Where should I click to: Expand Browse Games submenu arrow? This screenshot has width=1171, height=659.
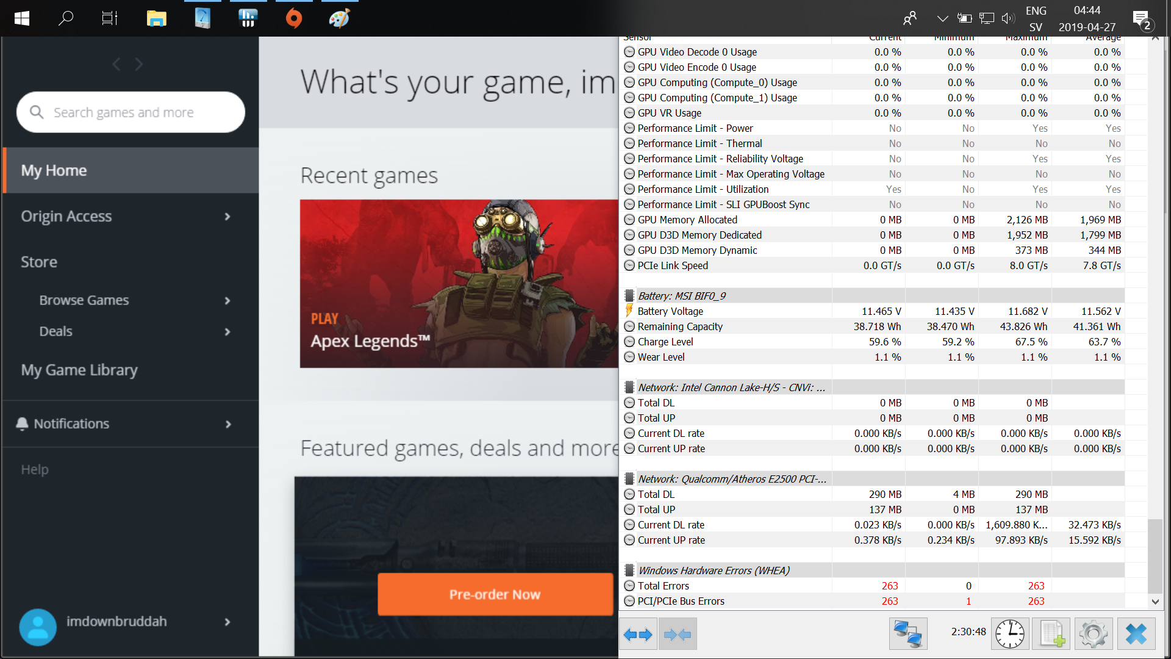click(227, 301)
